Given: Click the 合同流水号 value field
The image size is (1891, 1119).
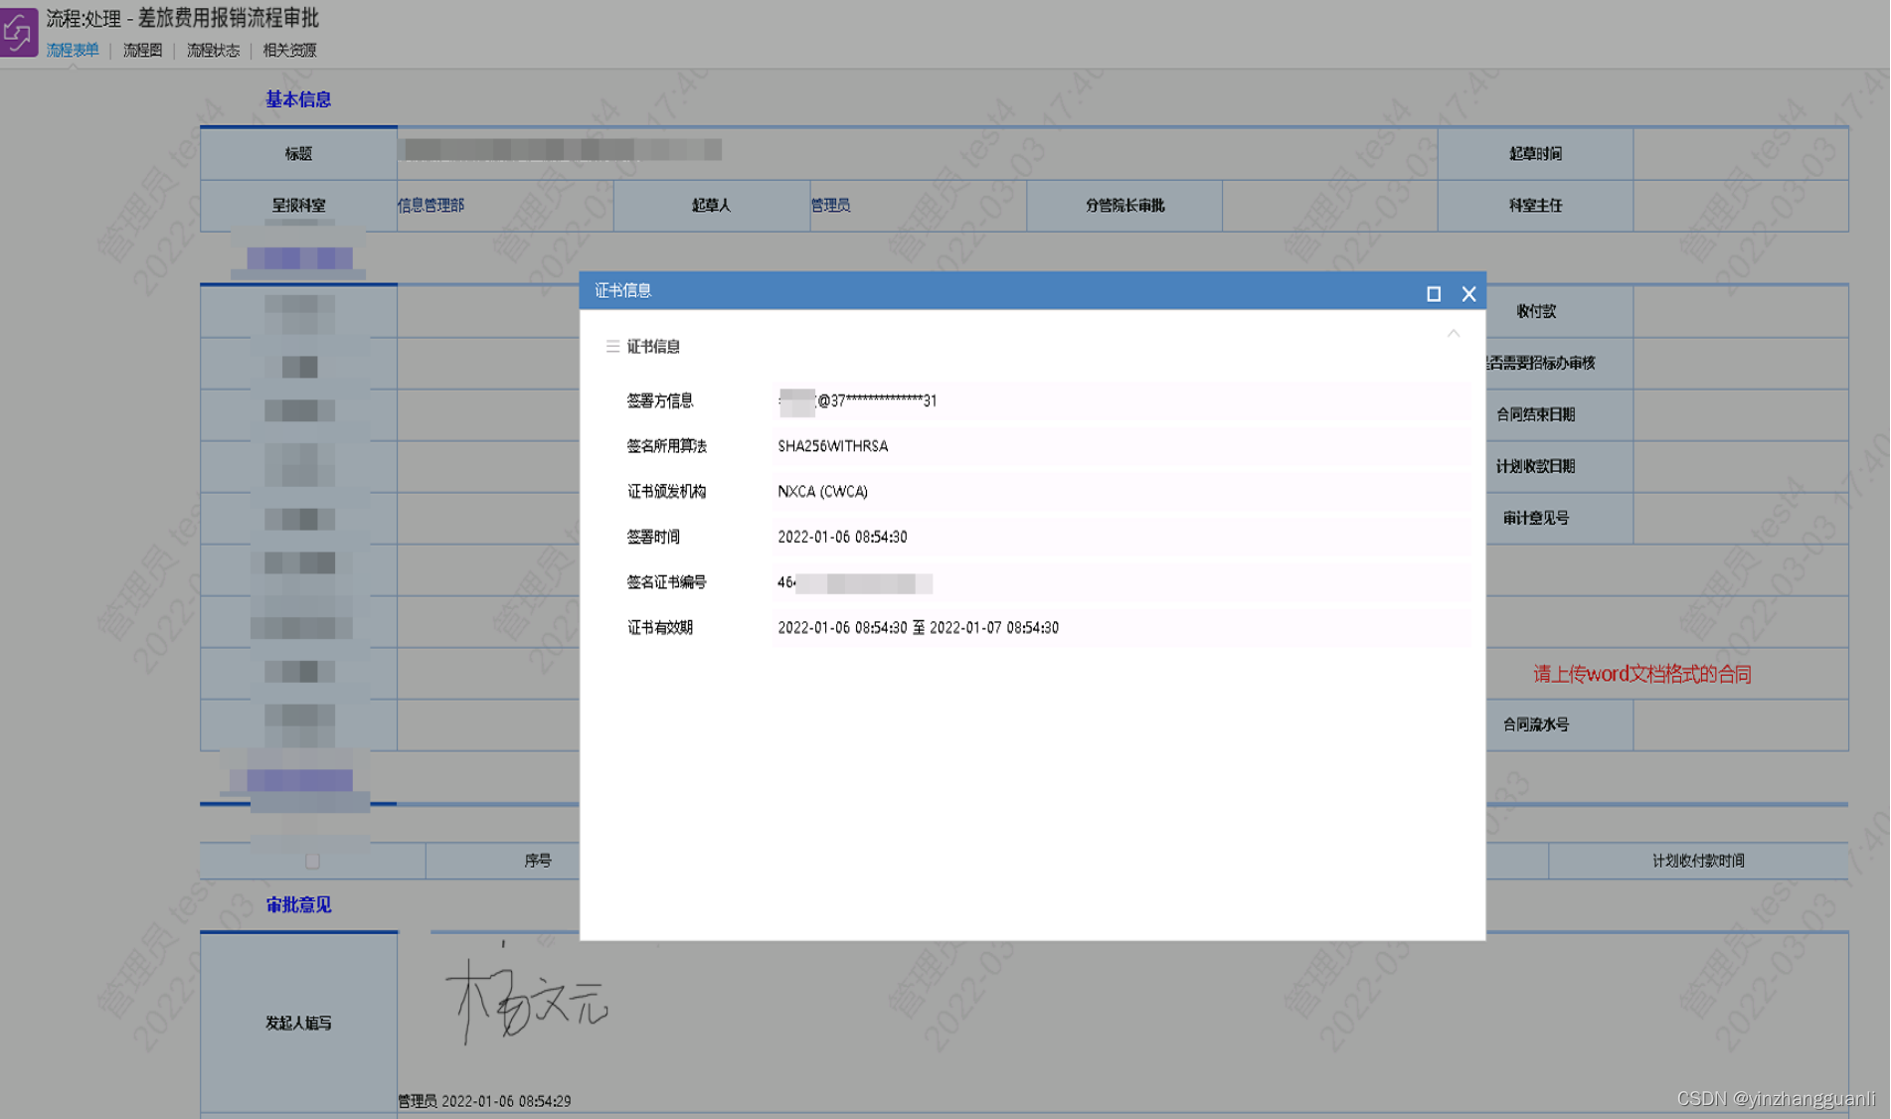Looking at the screenshot, I should point(1741,725).
